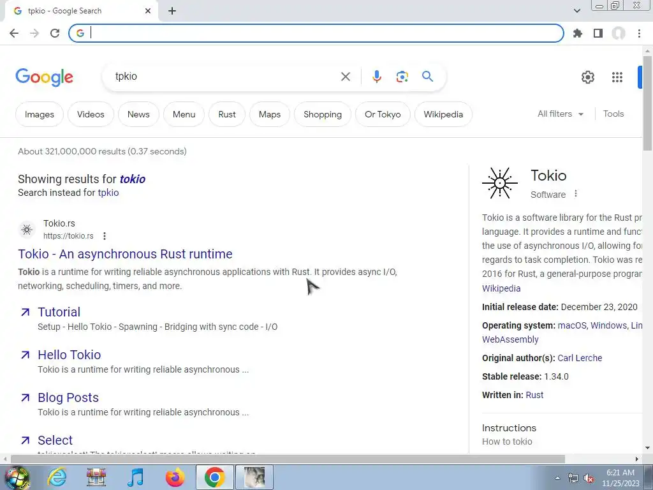Click the tpkio search input field
This screenshot has width=653, height=490.
pyautogui.click(x=225, y=77)
